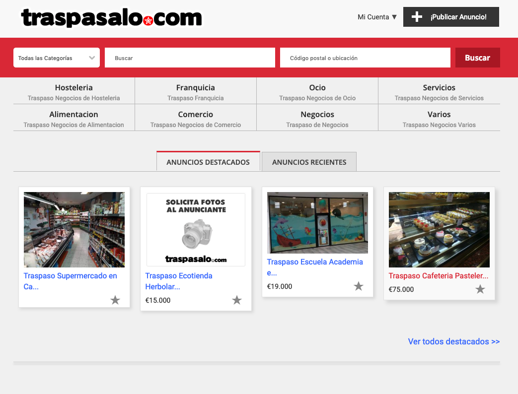This screenshot has width=518, height=394.
Task: Click the ¡Publicar Anuncio! button
Action: click(451, 17)
